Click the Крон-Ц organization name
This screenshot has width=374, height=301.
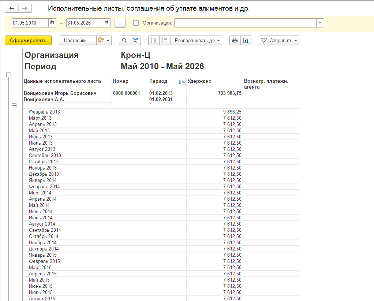[x=135, y=55]
